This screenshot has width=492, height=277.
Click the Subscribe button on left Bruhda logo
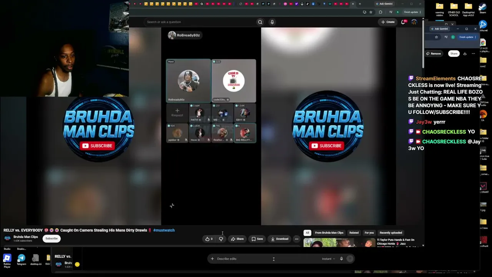97,146
